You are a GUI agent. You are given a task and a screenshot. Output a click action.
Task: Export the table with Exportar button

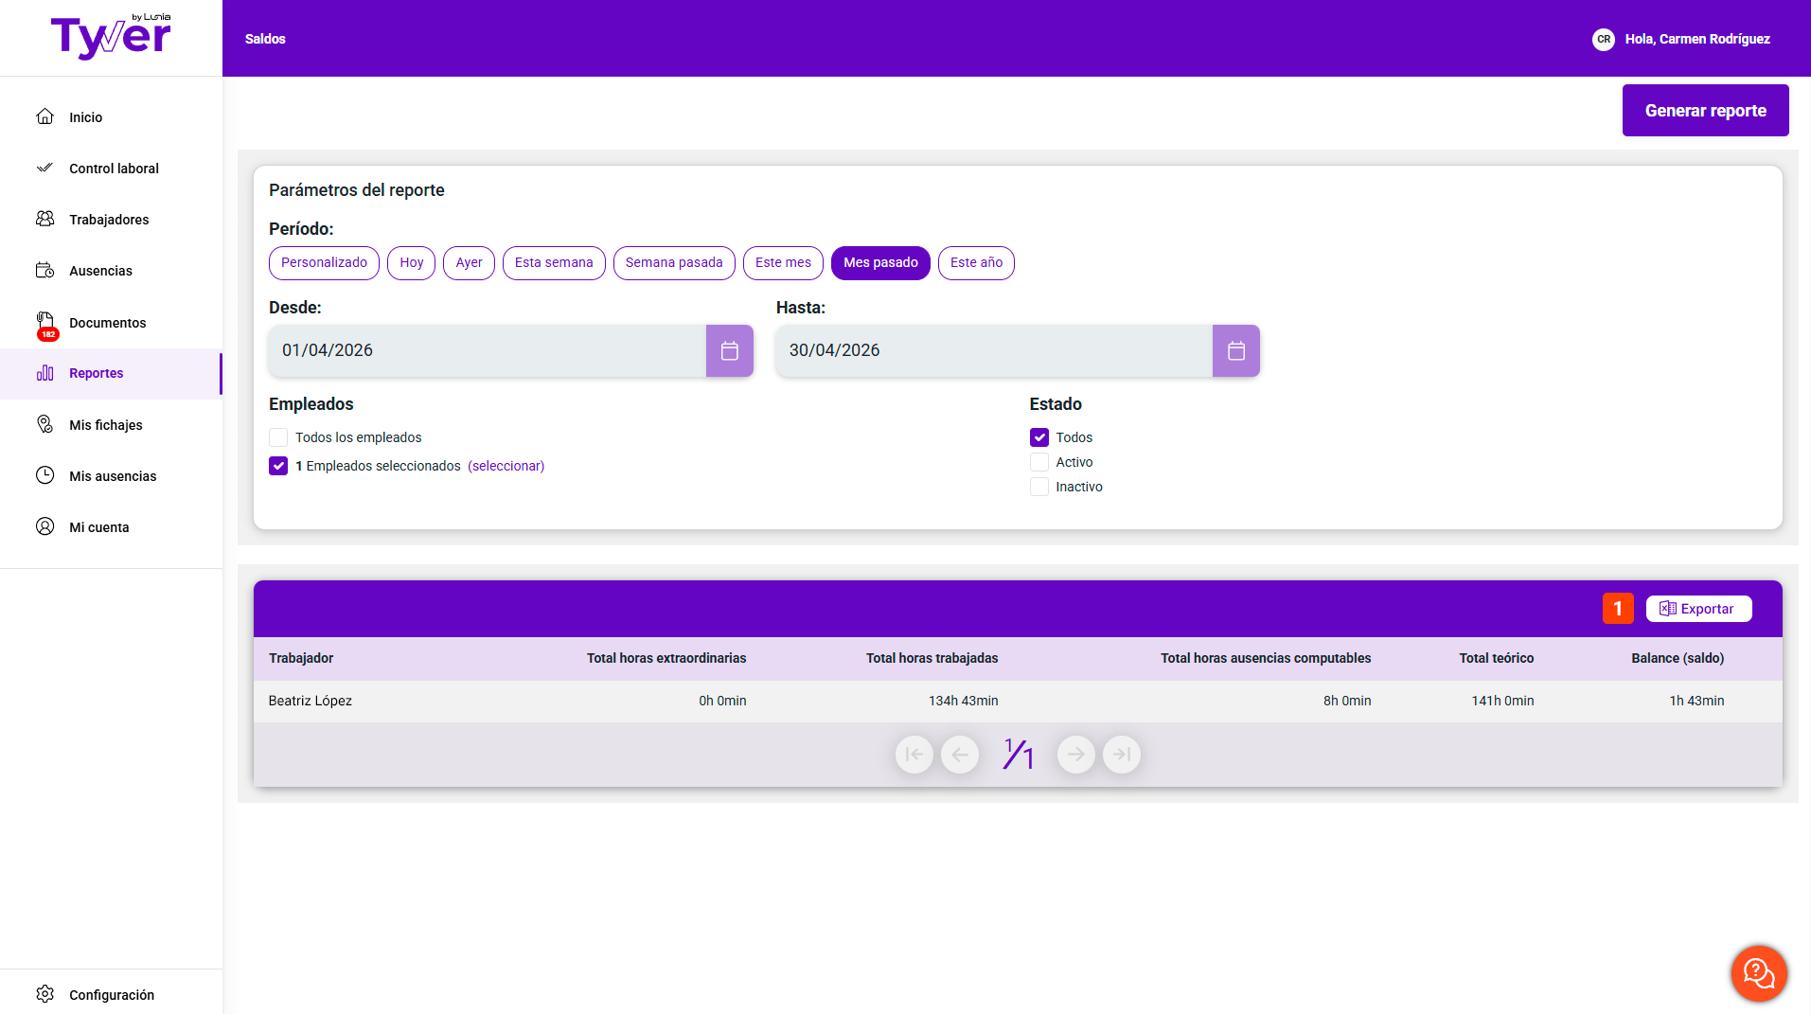coord(1698,609)
